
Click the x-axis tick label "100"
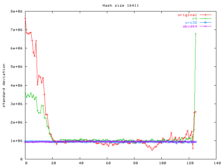click(162, 163)
